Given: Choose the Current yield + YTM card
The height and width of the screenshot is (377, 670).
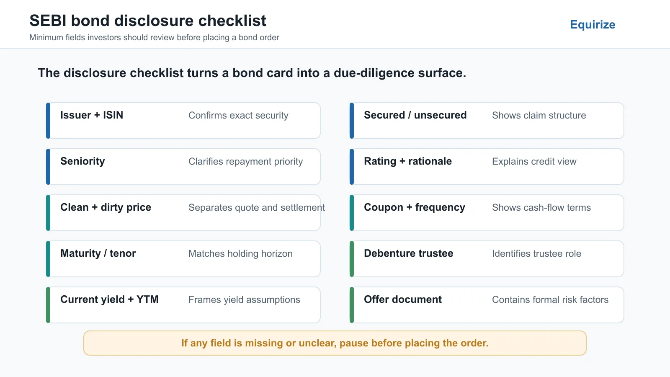Looking at the screenshot, I should point(183,305).
